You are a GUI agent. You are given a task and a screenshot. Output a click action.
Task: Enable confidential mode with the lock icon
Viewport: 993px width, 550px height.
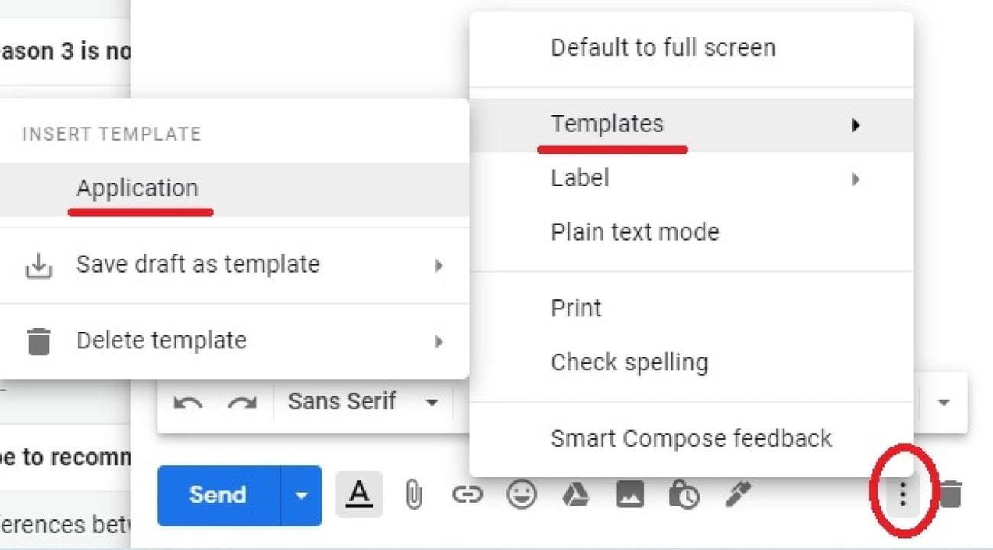[x=684, y=494]
